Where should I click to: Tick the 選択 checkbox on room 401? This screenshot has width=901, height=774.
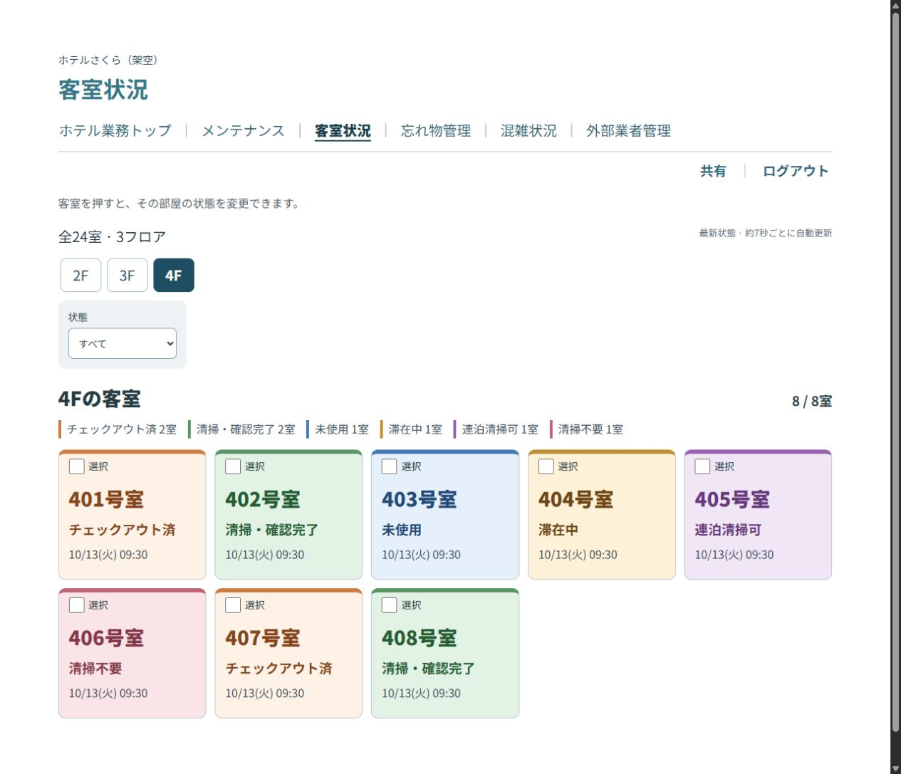point(76,466)
